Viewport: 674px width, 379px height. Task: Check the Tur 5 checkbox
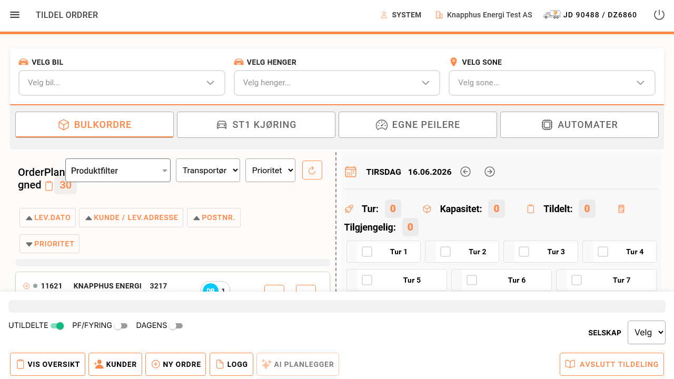click(x=367, y=280)
